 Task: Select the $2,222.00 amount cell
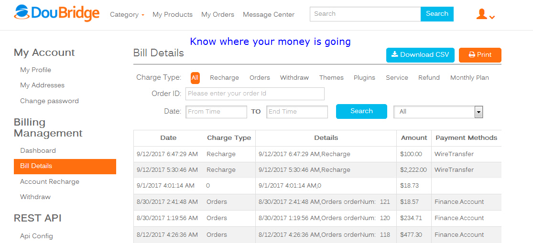pos(414,169)
